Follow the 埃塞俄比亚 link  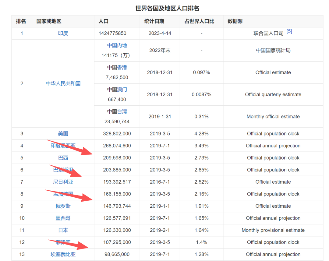tap(63, 254)
